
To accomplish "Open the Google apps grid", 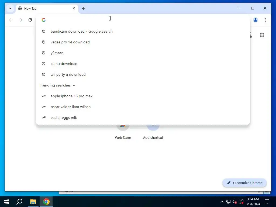I will (262, 35).
